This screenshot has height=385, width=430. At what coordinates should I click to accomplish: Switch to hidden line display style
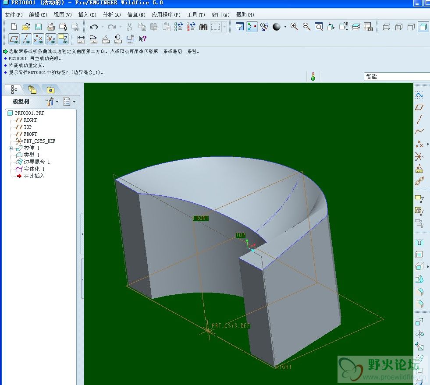click(399, 27)
